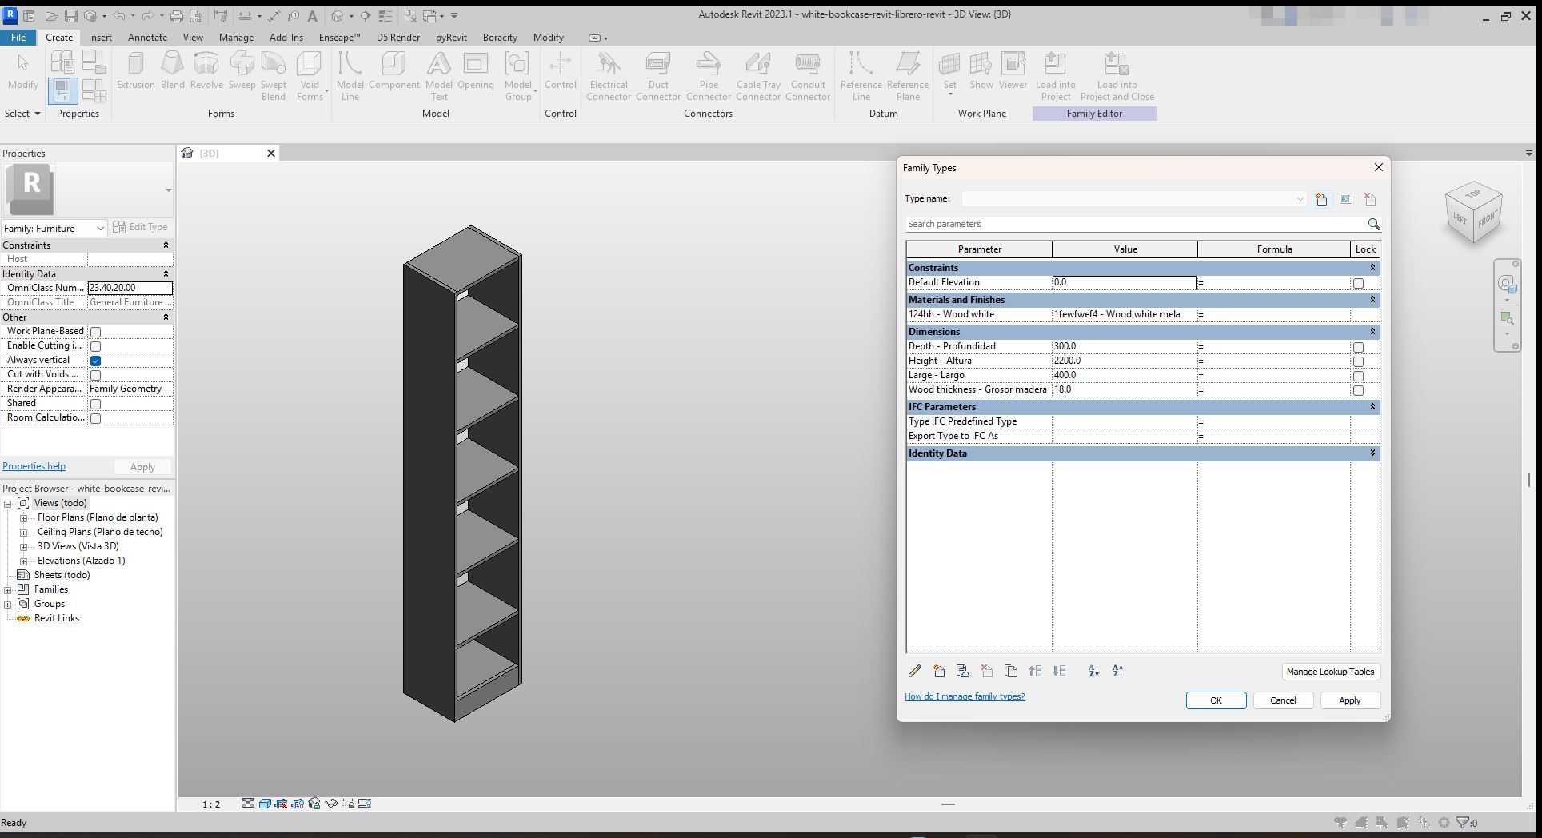
Task: Expand the Floor Plans tree node
Action: coord(24,518)
